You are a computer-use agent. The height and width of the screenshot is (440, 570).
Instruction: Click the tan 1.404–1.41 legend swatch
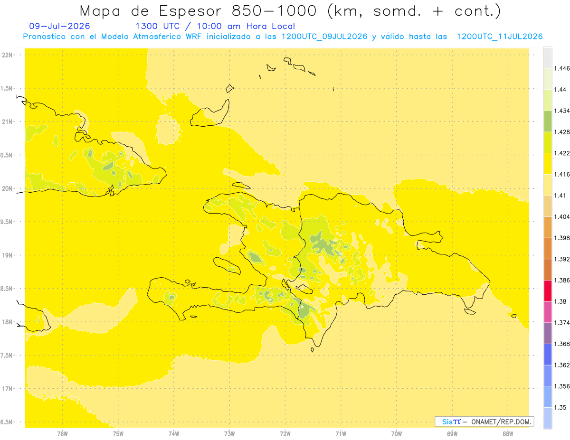click(x=548, y=206)
